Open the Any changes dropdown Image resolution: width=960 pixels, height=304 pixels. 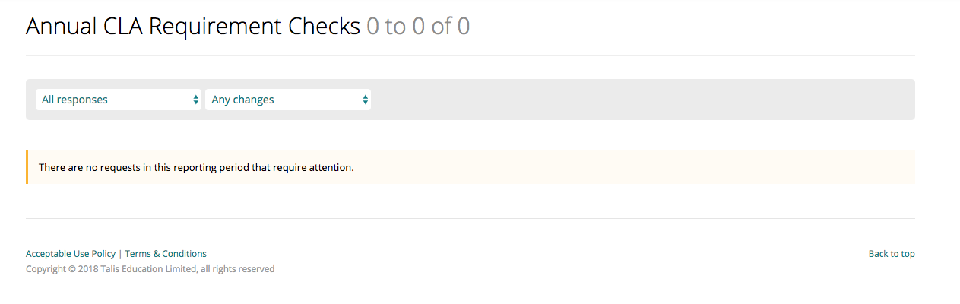click(x=288, y=100)
